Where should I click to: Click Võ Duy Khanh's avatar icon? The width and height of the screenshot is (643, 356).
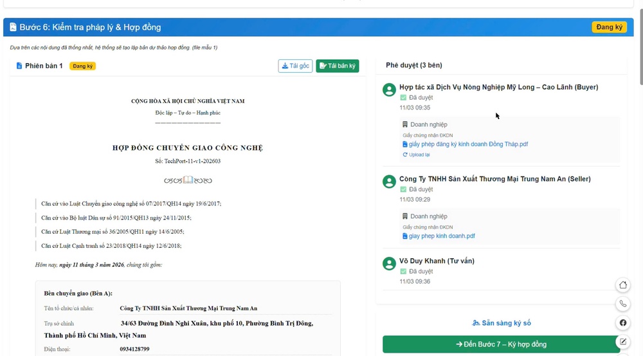[389, 264]
